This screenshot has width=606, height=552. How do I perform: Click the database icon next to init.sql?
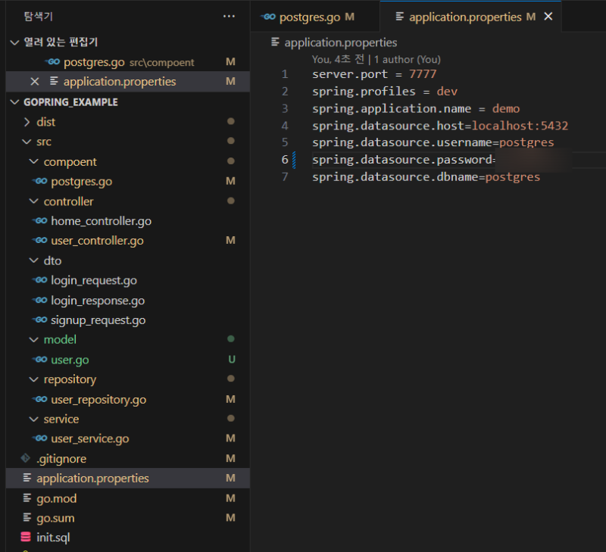27,538
